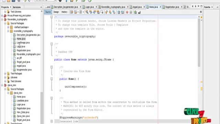Click the Find Selection magnifier toolbar icon

click(87, 12)
